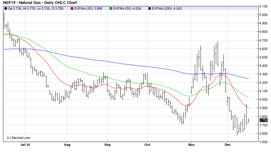The width and height of the screenshot is (271, 154).
Task: Click the OHLC values legend text
Action: coord(38,8)
